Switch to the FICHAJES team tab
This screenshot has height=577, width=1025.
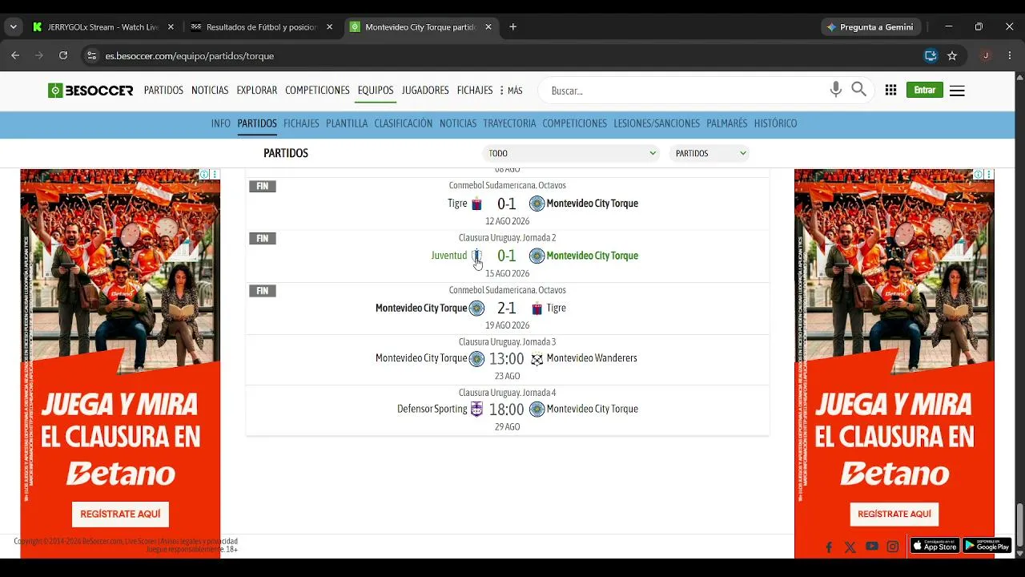click(x=301, y=123)
